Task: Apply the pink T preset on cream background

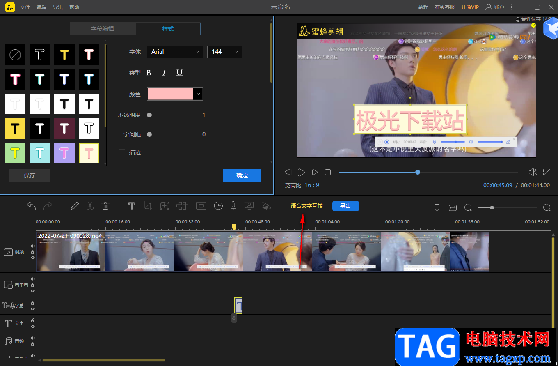Action: click(x=89, y=153)
